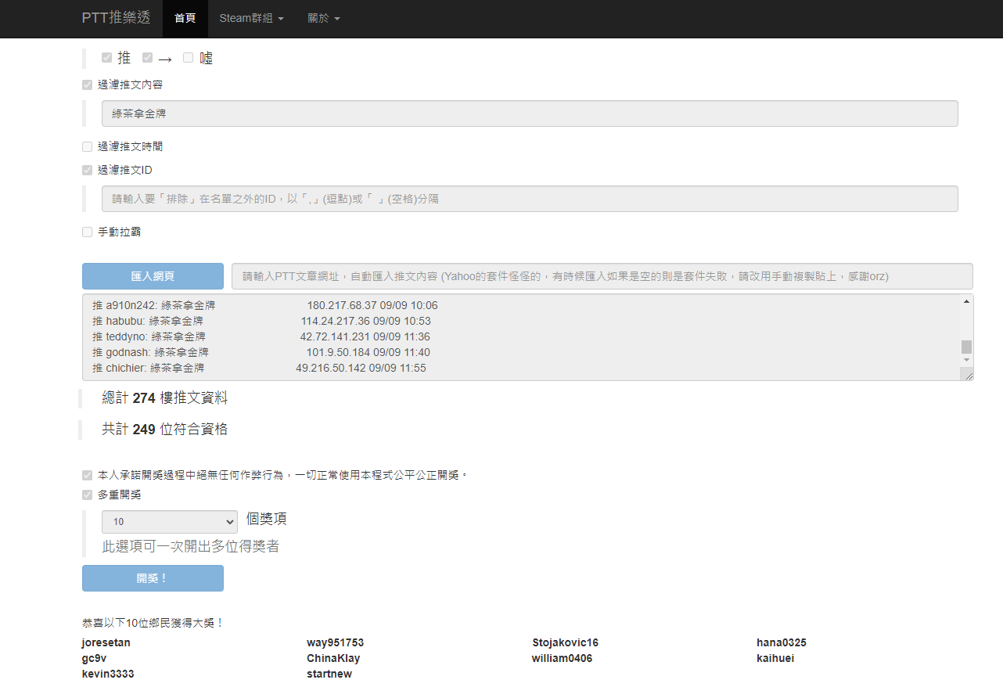This screenshot has width=1003, height=687.
Task: Click the scroll down arrow of comment box
Action: 966,360
